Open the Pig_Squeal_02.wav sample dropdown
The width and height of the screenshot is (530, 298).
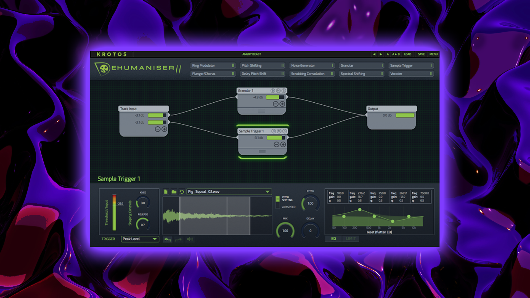(x=229, y=191)
